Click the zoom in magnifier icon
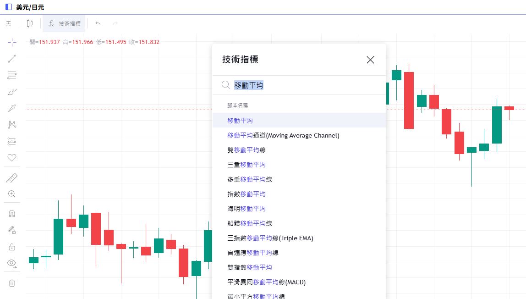The height and width of the screenshot is (299, 526). (12, 194)
